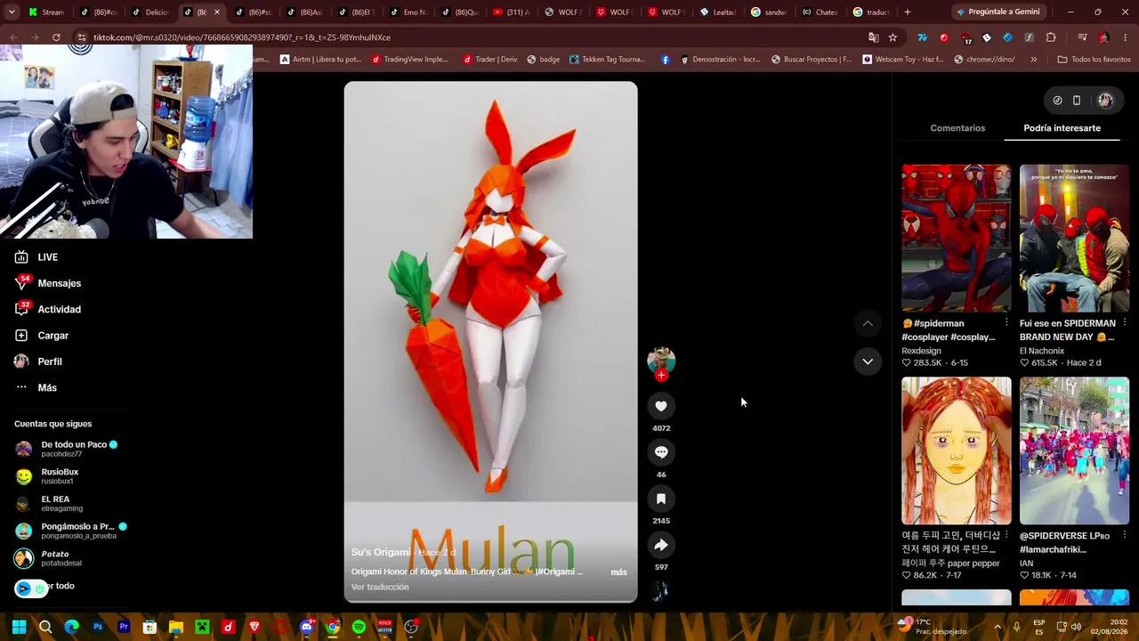Switch to the Emo Na browser tab
Viewport: 1139px width, 641px height.
pos(408,12)
